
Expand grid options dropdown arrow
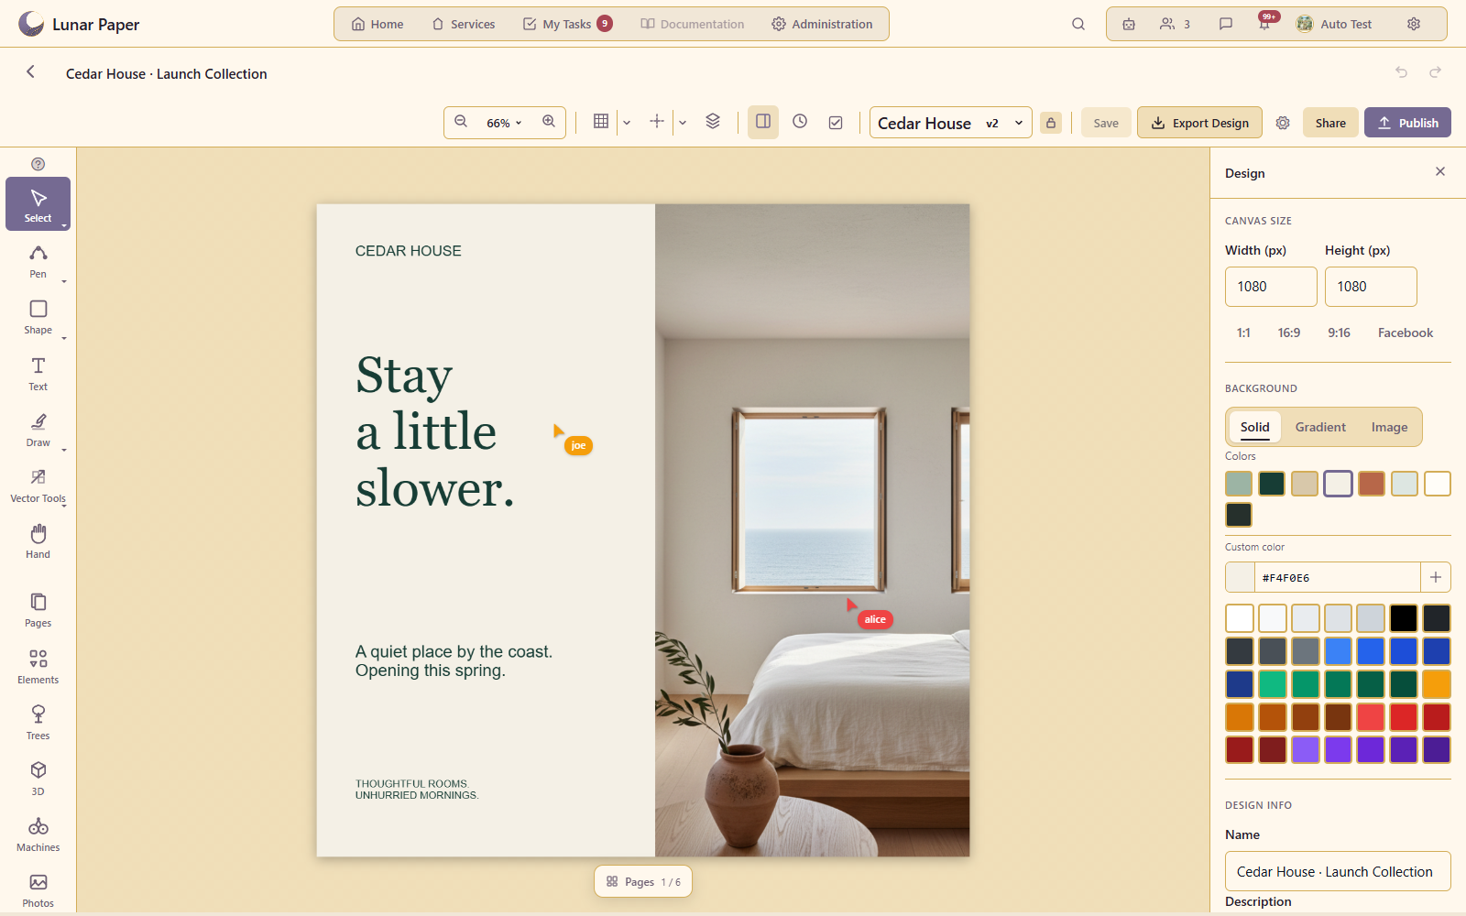[x=627, y=123]
